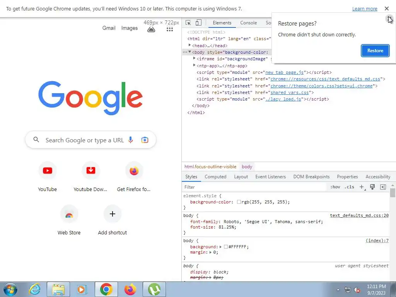Open the new_tab_page.js source link
The width and height of the screenshot is (396, 297).
pos(284,72)
